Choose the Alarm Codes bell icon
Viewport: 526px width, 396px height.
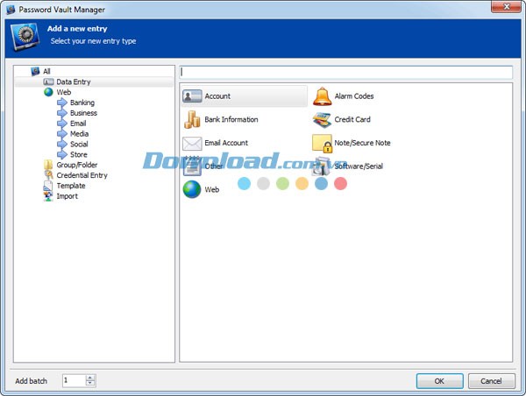pos(322,96)
